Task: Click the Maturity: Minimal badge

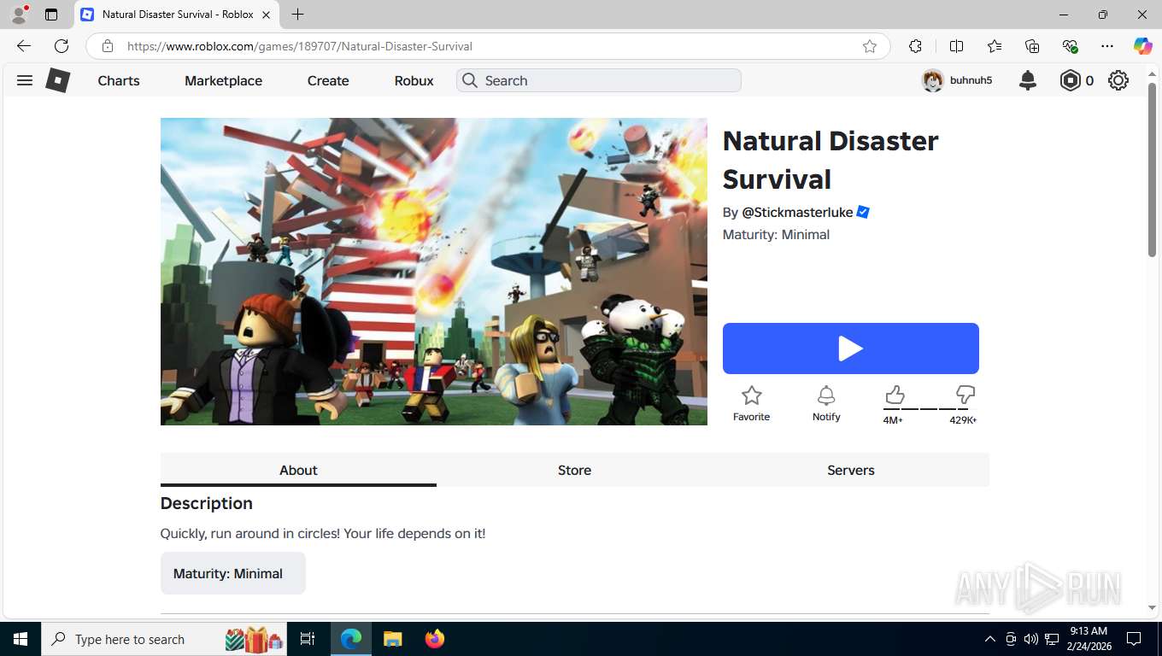Action: (x=232, y=573)
